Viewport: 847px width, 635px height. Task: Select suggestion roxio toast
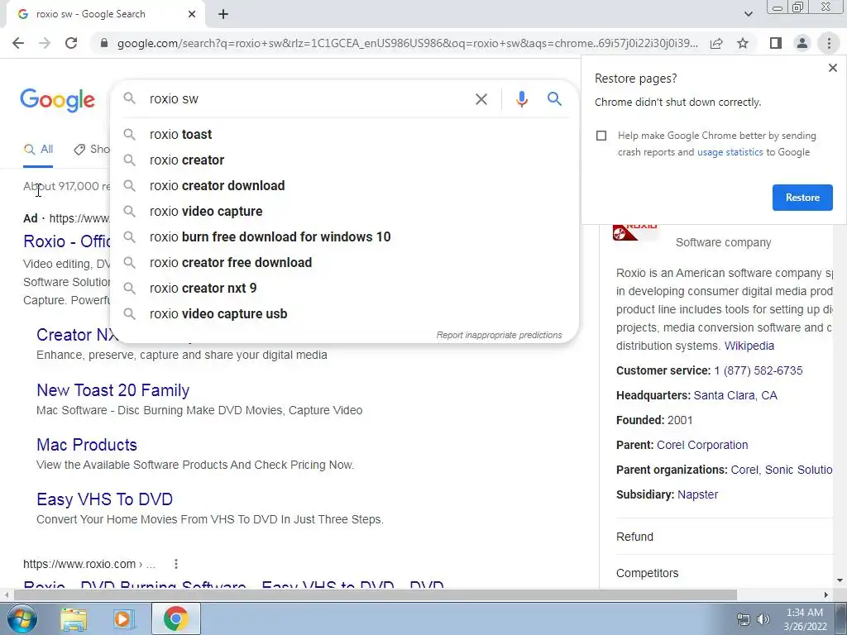[345, 135]
